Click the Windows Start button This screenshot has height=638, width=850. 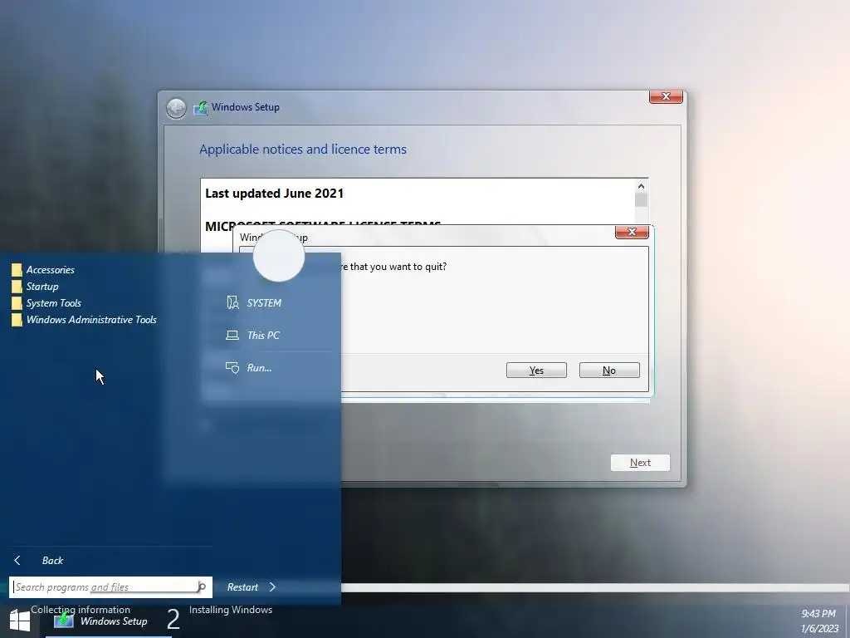pos(20,621)
